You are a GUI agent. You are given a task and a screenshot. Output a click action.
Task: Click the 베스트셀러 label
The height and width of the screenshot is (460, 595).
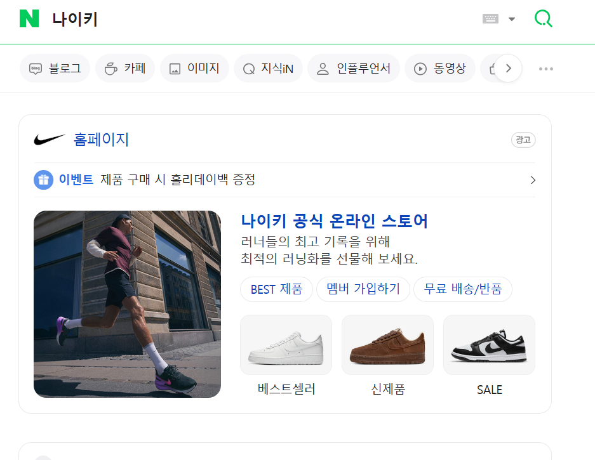[x=286, y=389]
